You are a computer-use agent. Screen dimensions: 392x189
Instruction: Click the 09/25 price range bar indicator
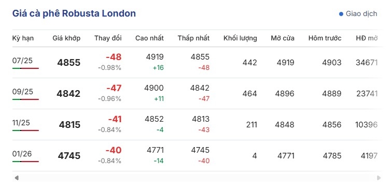pos(25,99)
